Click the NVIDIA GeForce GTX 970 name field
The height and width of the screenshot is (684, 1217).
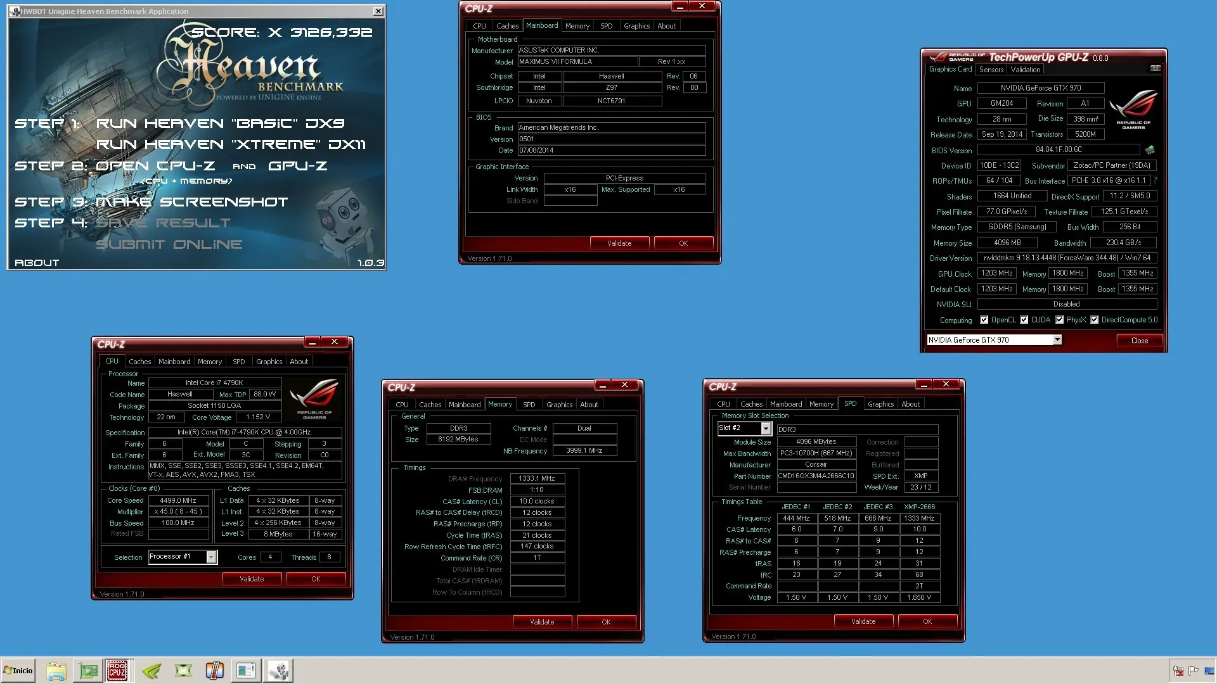point(1040,88)
